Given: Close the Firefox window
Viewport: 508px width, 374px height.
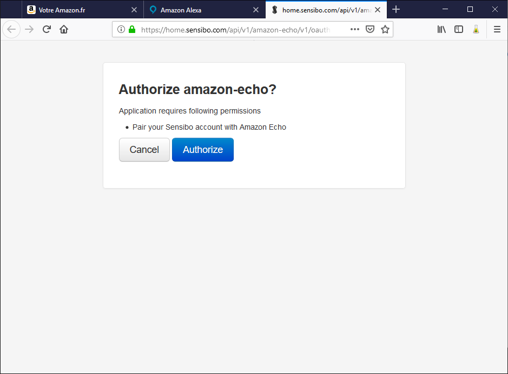Looking at the screenshot, I should pyautogui.click(x=494, y=9).
